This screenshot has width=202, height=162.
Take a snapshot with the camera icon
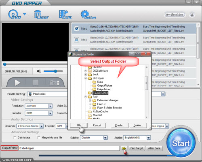55,83
